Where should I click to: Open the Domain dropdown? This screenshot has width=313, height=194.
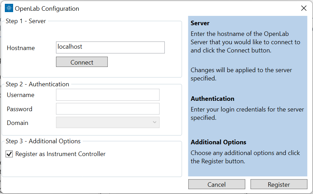pos(108,123)
